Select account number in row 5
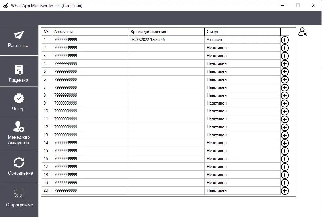Image resolution: width=322 pixels, height=217 pixels. pos(90,71)
